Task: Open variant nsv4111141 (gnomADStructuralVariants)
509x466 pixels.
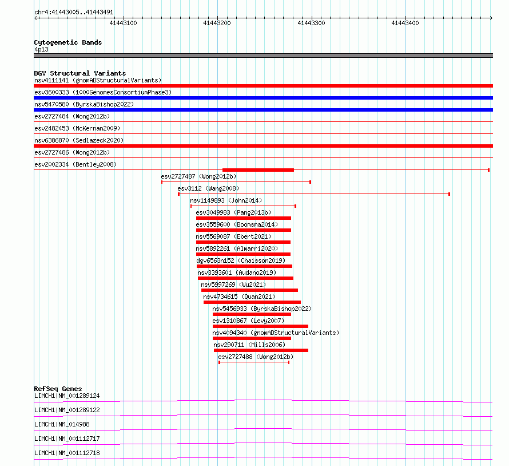Action: click(x=98, y=80)
